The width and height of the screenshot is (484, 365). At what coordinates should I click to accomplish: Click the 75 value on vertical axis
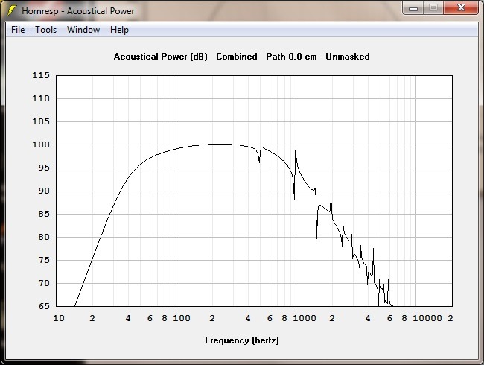pos(44,260)
